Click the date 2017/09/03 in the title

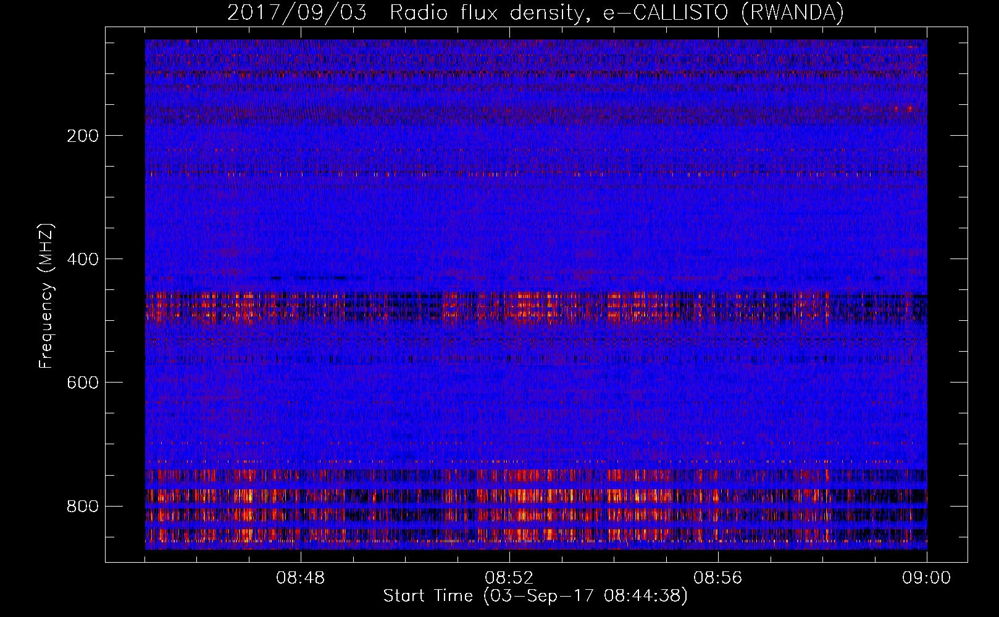point(297,12)
